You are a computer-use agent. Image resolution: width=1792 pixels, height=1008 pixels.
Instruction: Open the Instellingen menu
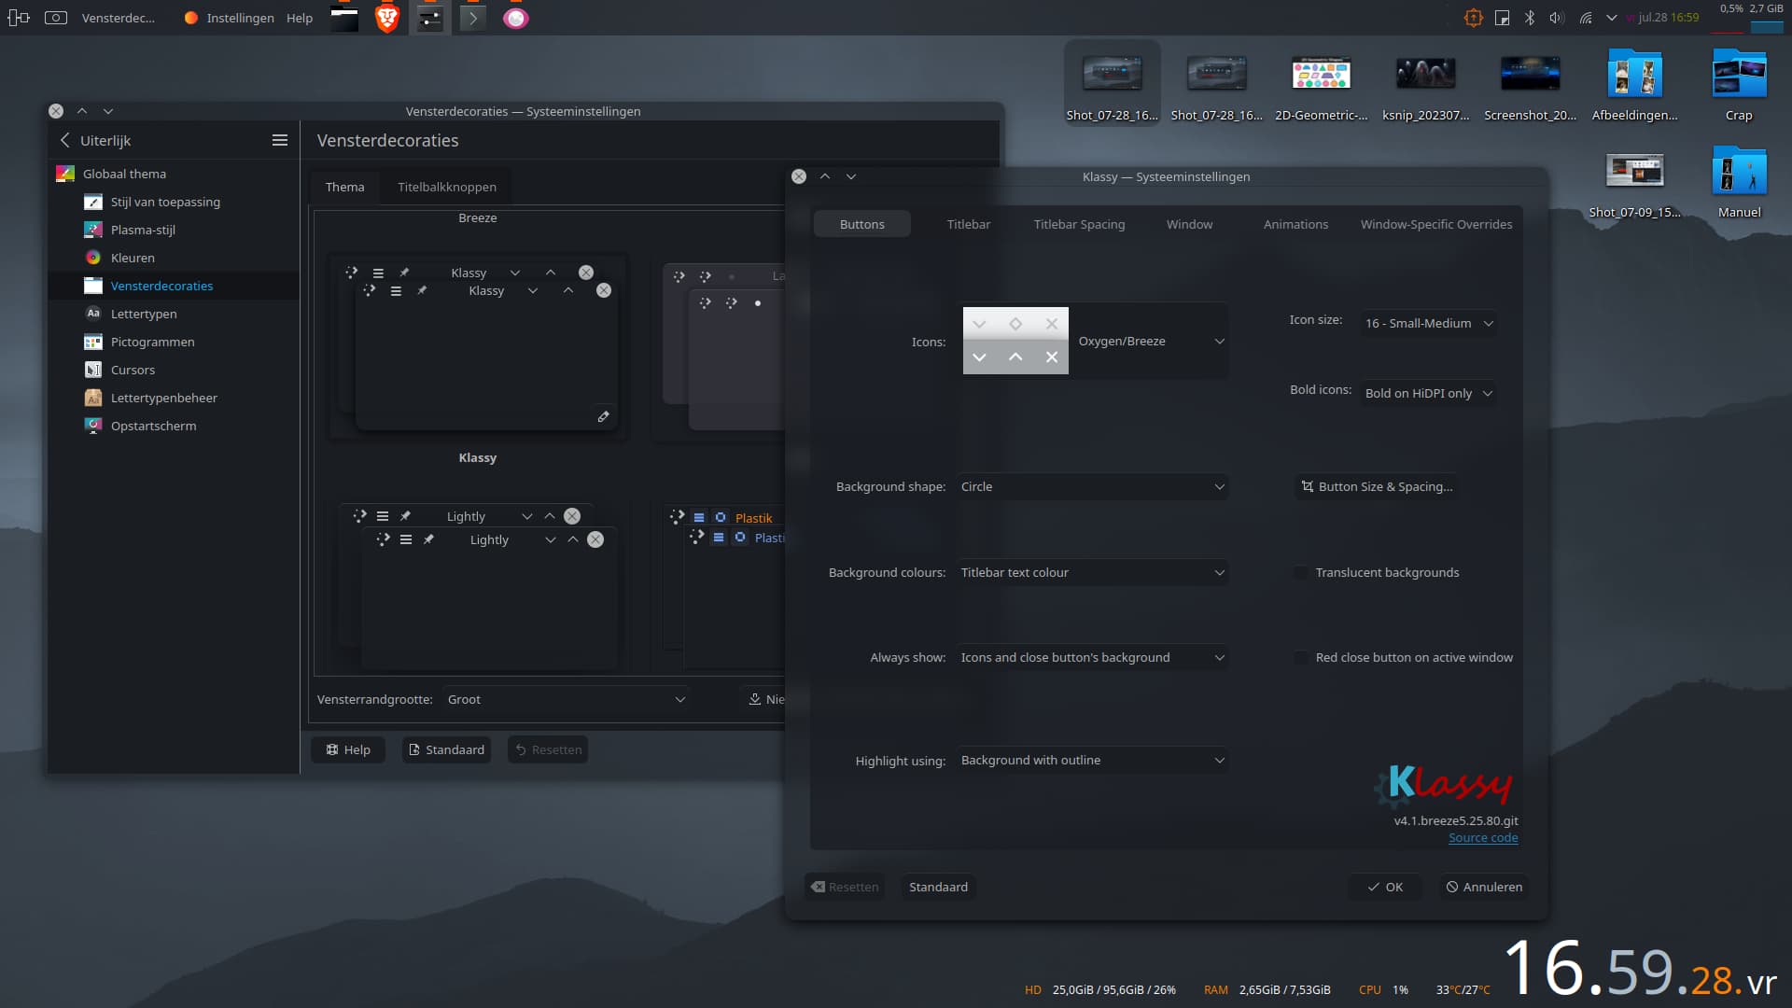point(240,18)
